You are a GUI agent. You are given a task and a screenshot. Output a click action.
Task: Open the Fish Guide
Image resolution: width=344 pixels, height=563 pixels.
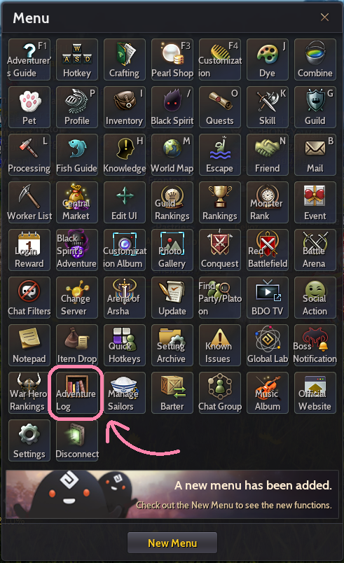tap(77, 155)
